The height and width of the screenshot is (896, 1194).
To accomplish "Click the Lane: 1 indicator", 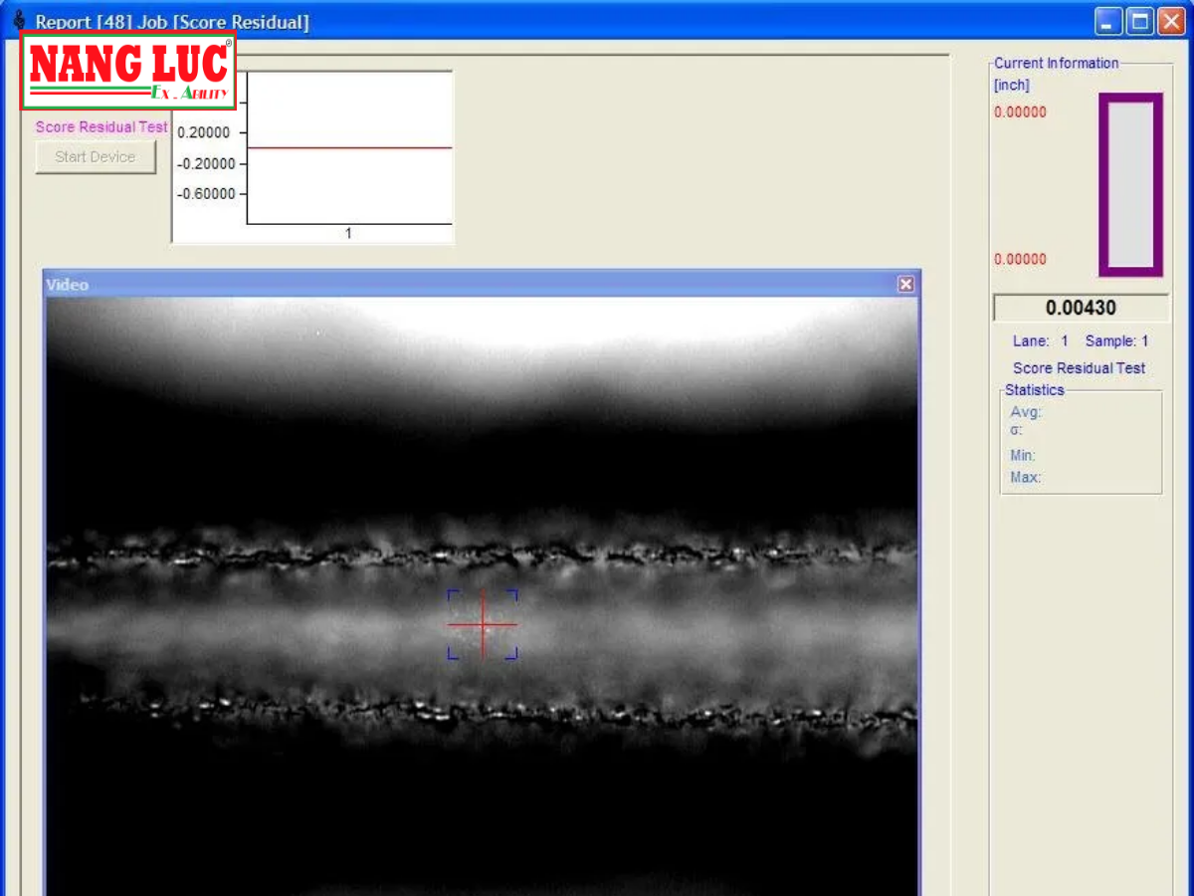I will (1040, 341).
